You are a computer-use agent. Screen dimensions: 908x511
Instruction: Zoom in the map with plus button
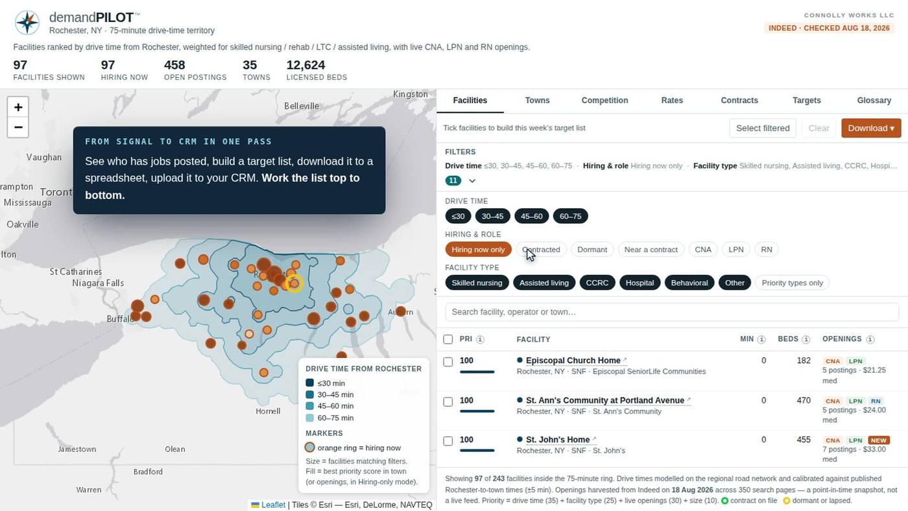18,107
